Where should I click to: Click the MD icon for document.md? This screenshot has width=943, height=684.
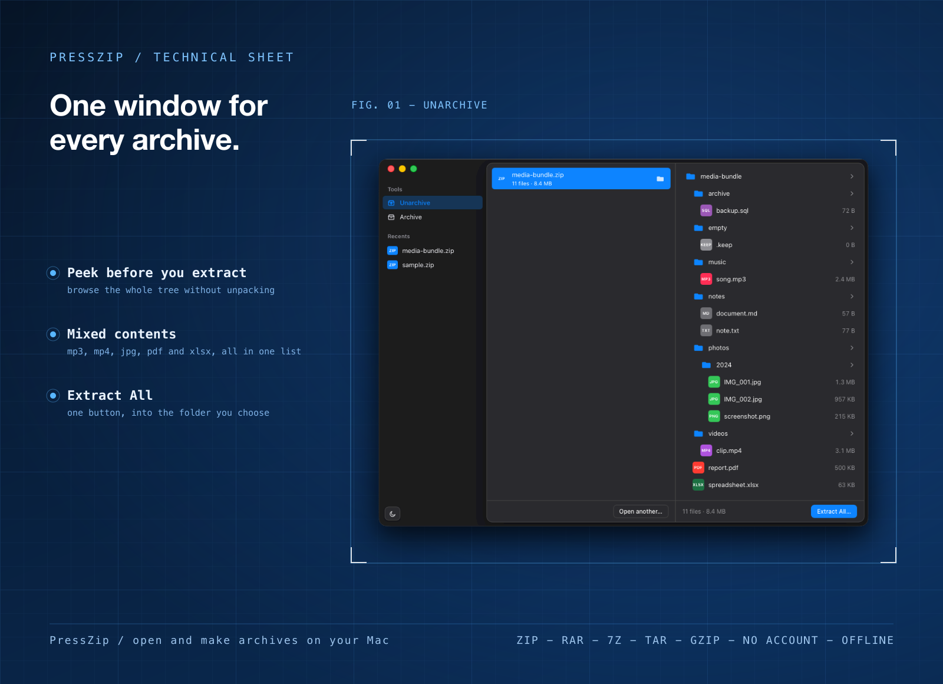(x=706, y=313)
